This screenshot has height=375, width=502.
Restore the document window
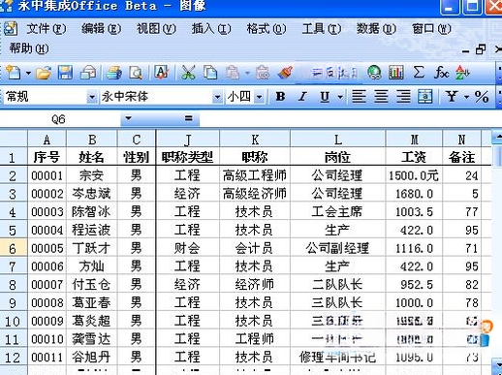(x=481, y=49)
